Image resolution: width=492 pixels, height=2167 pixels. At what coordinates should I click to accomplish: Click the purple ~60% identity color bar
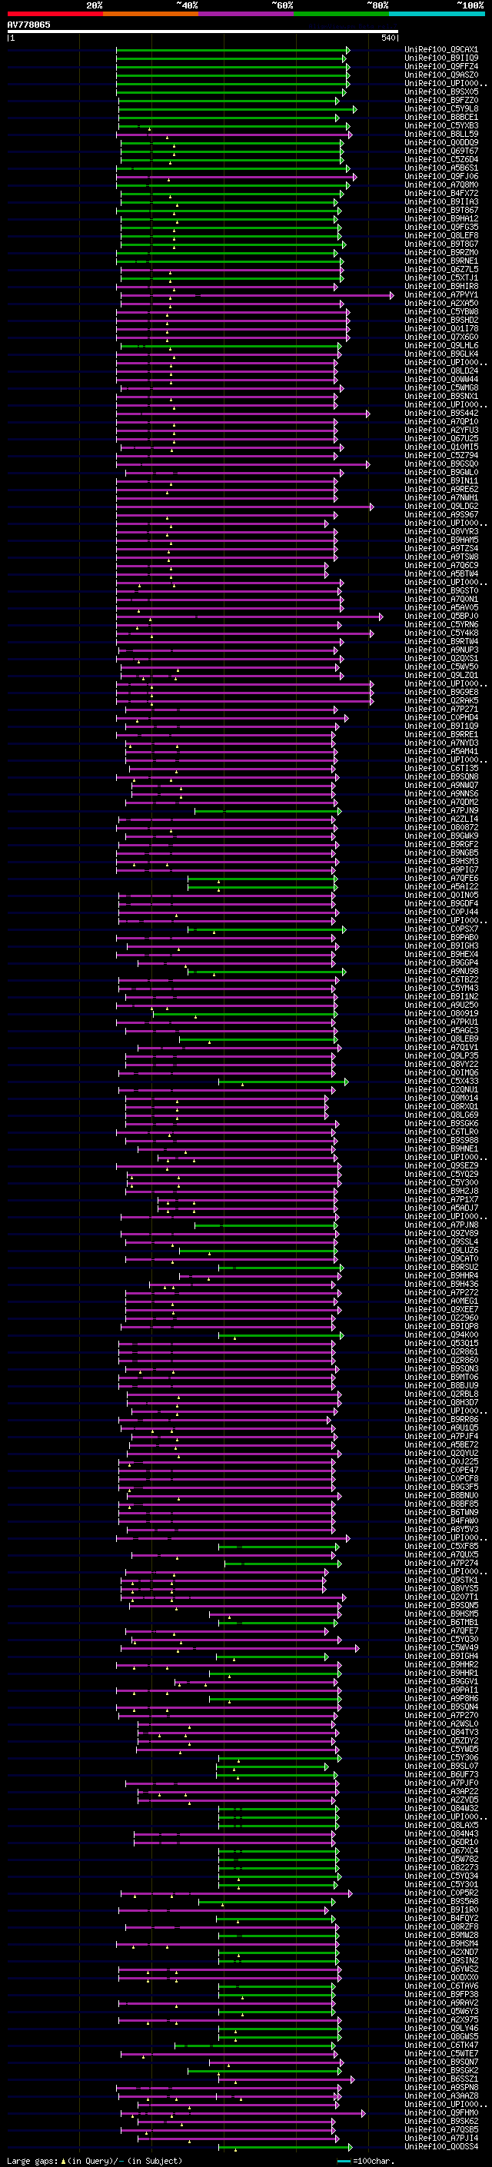(247, 14)
